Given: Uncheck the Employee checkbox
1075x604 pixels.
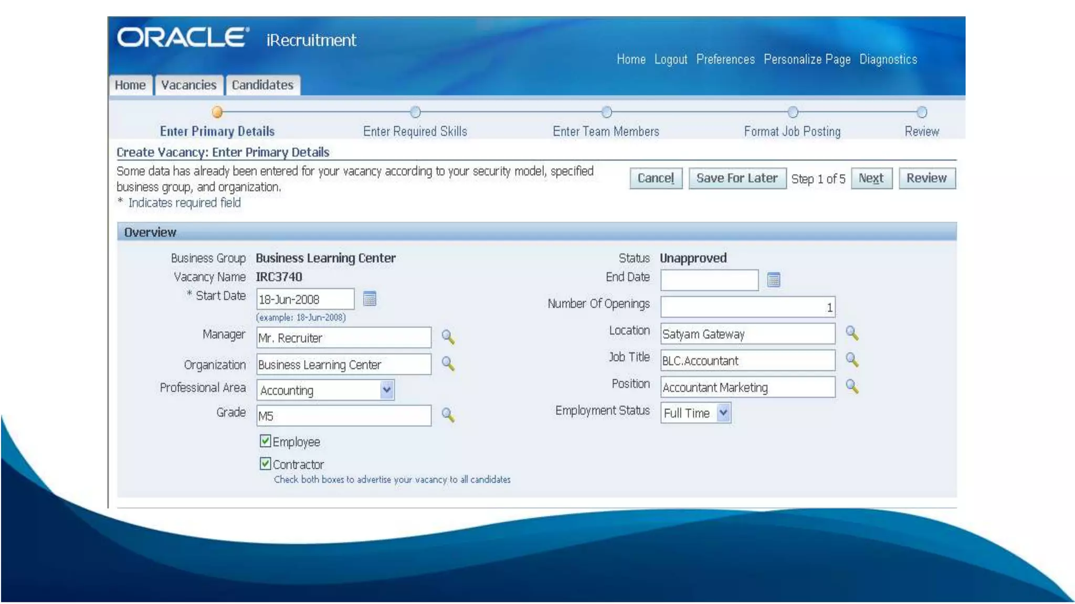Looking at the screenshot, I should tap(266, 441).
